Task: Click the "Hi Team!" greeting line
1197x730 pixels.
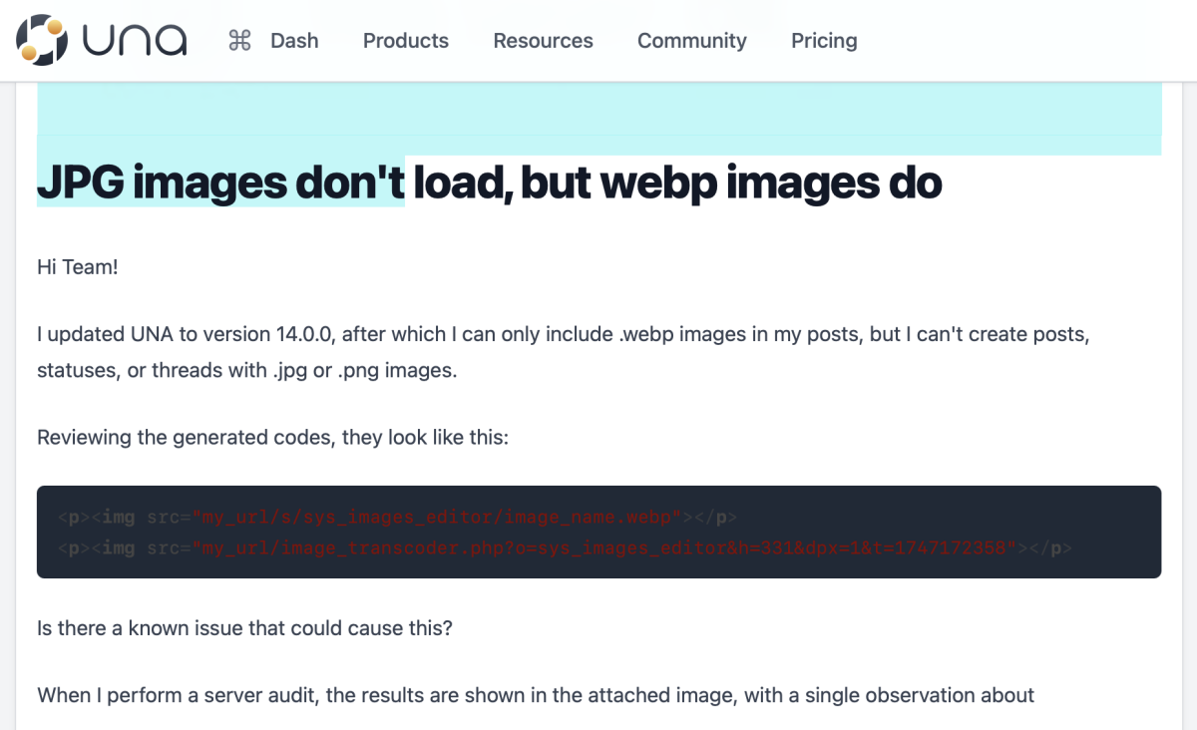Action: point(78,267)
